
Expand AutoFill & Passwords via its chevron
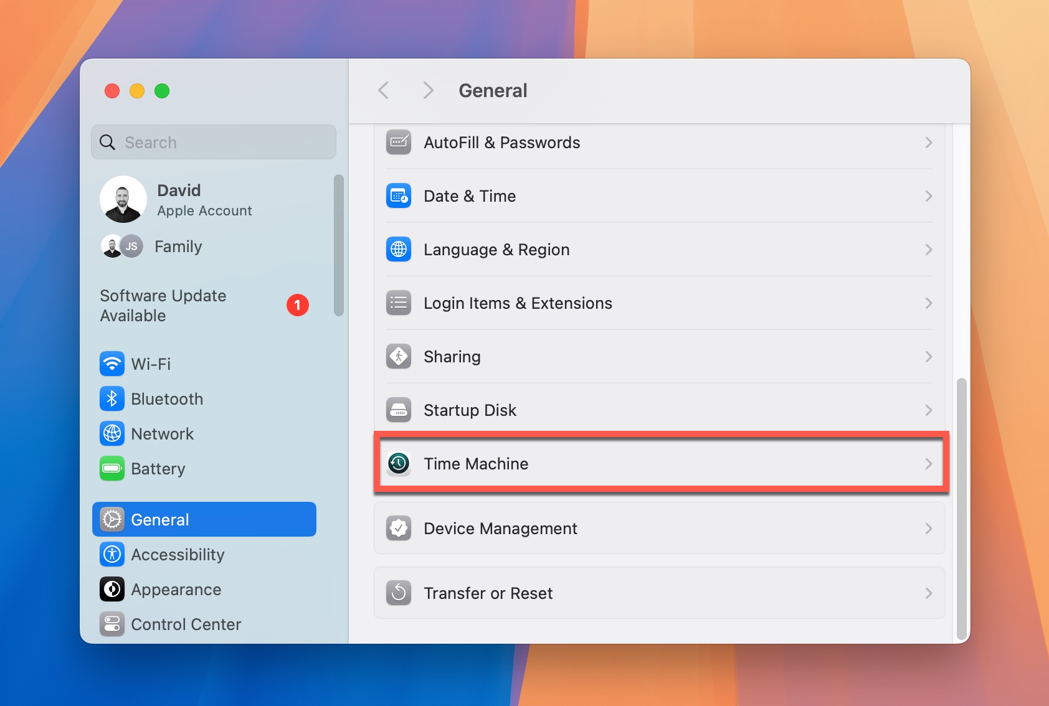(x=929, y=143)
